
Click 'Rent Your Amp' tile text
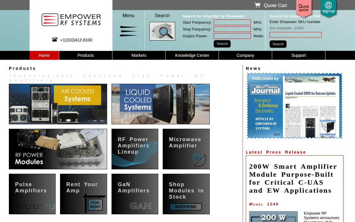click(82, 187)
